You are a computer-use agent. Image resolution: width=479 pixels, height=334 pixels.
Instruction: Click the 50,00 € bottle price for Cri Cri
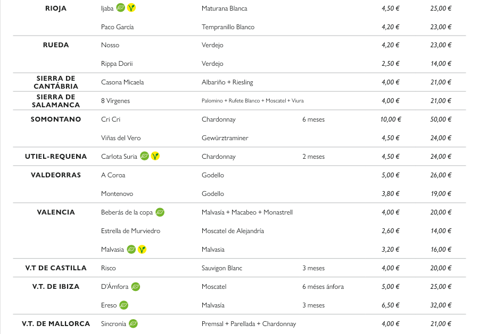pos(441,119)
